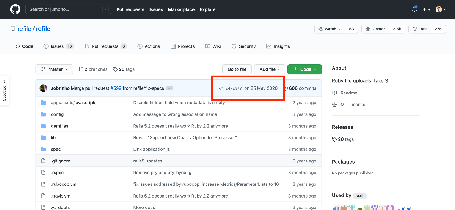Open GitHub home via Octocat logo
Viewport: 455px width, 210px height.
click(15, 9)
